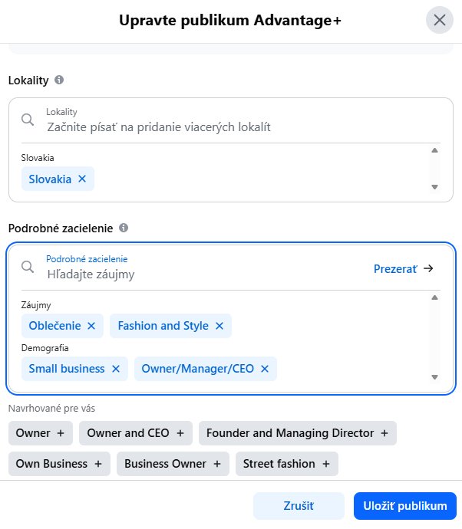The height and width of the screenshot is (529, 462).
Task: Remove the Owner/Manager/CEO tag
Action: tap(265, 369)
